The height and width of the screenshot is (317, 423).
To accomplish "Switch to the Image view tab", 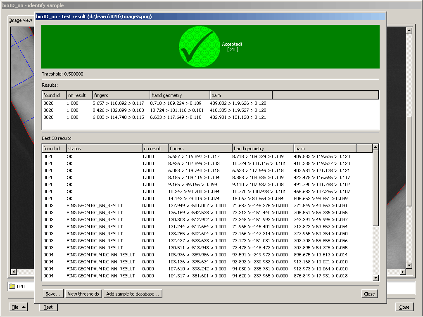I will pos(21,20).
